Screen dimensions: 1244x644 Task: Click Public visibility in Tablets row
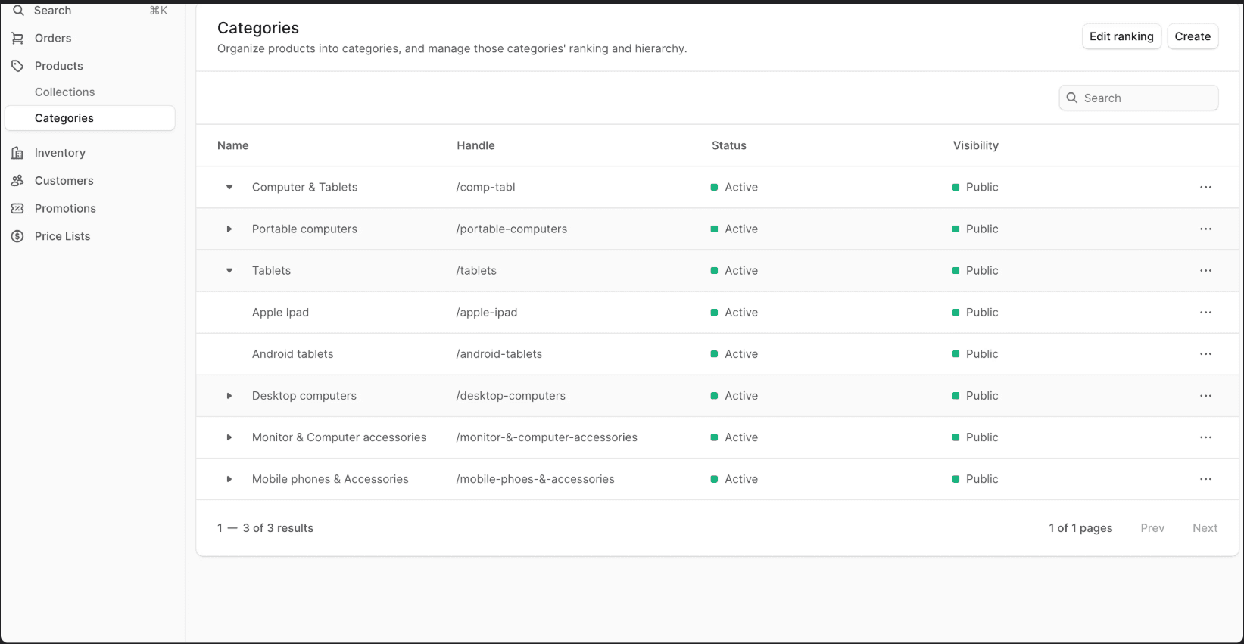click(x=975, y=270)
